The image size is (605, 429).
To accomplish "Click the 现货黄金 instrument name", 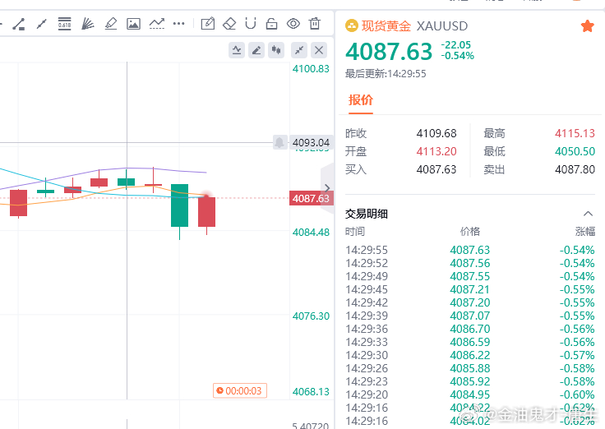I will 386,25.
